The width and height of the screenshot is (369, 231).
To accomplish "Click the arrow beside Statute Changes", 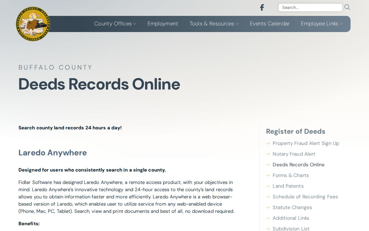I will click(x=268, y=207).
